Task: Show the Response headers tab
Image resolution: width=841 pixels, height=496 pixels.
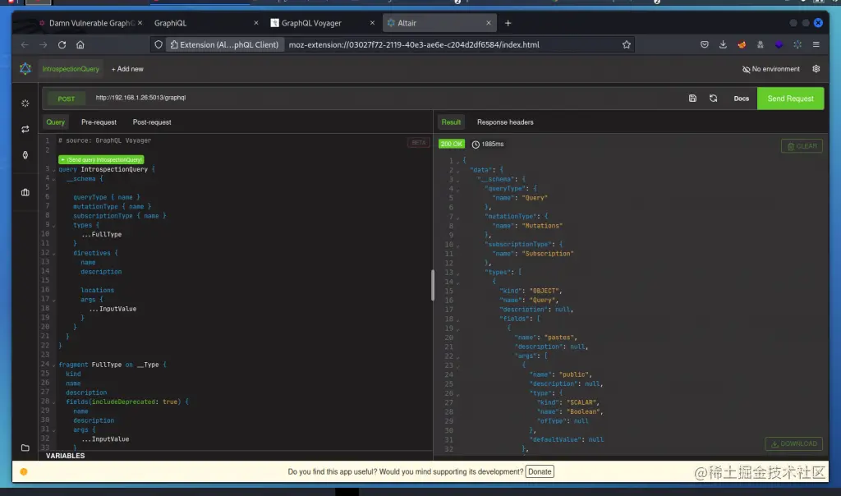Action: [x=505, y=122]
